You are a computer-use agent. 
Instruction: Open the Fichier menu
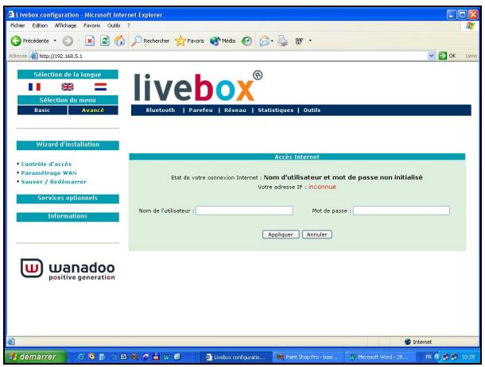17,25
